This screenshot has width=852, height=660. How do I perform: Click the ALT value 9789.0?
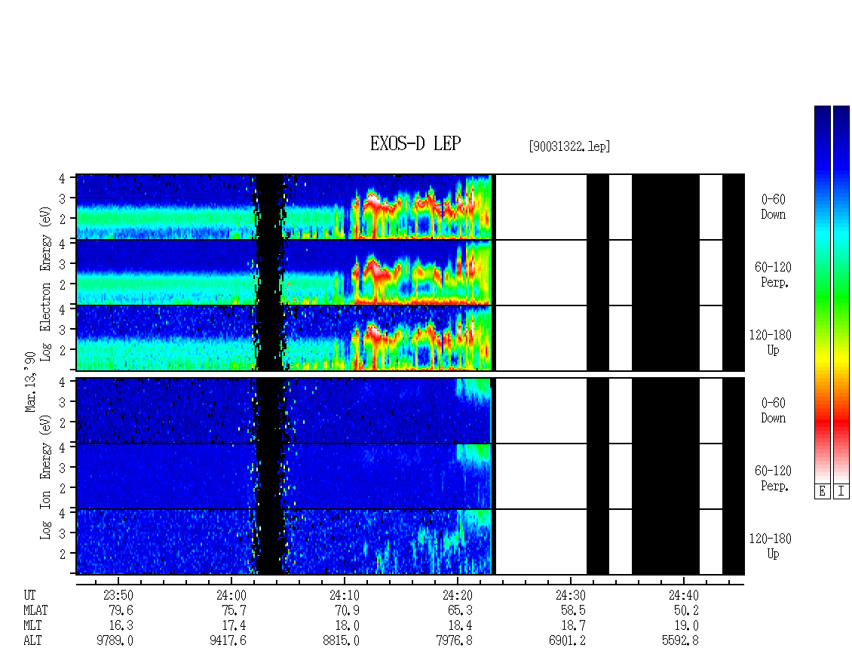[115, 641]
